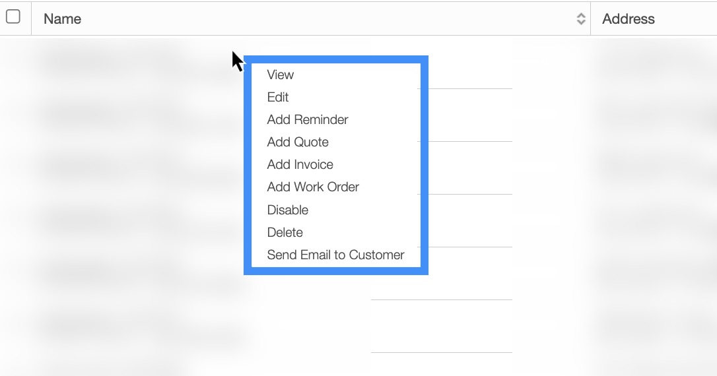Choose Disable from the context menu

click(x=288, y=210)
